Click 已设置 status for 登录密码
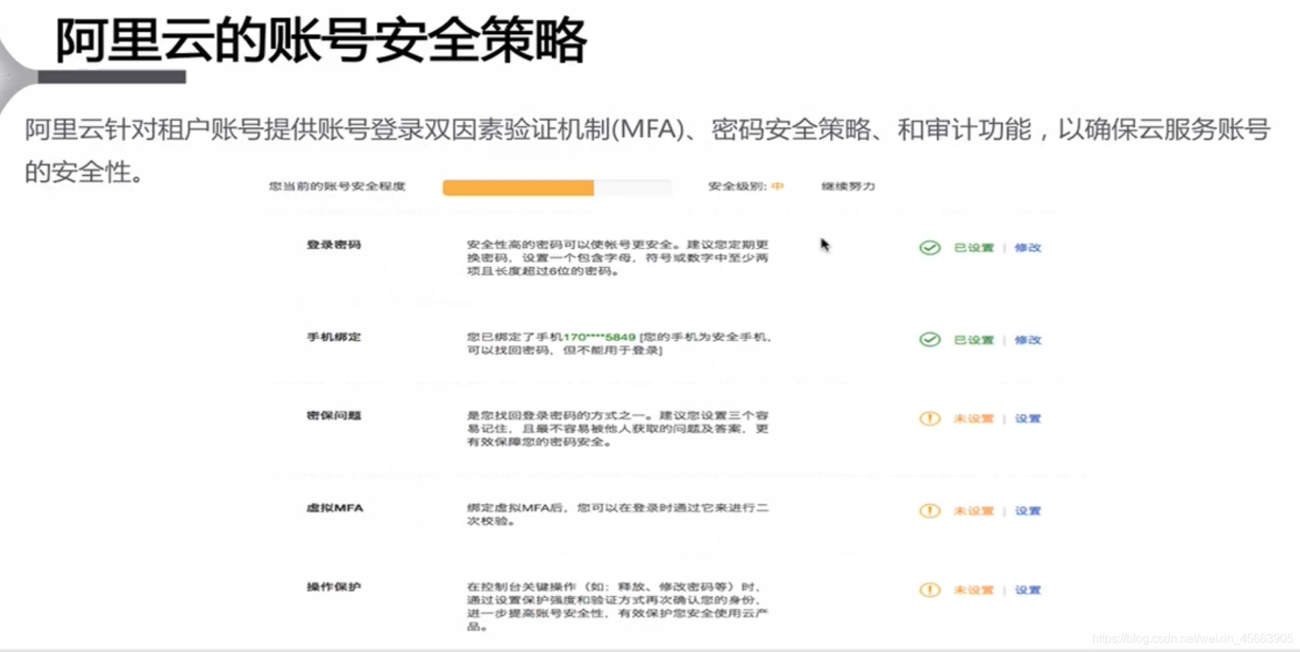 (x=973, y=248)
